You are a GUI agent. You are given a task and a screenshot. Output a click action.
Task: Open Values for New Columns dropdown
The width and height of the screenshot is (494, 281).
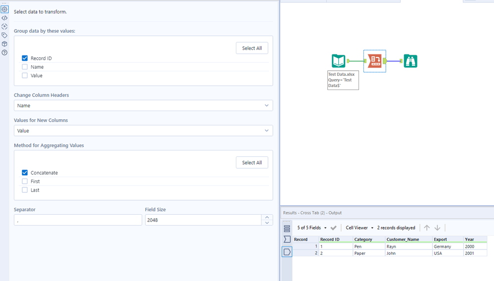click(x=143, y=131)
